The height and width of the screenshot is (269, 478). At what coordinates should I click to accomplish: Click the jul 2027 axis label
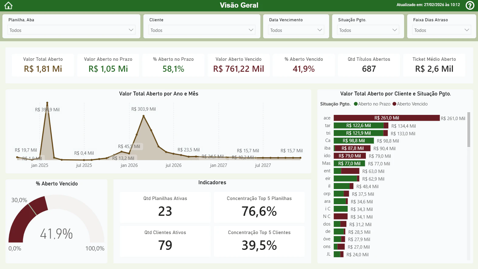point(263,165)
